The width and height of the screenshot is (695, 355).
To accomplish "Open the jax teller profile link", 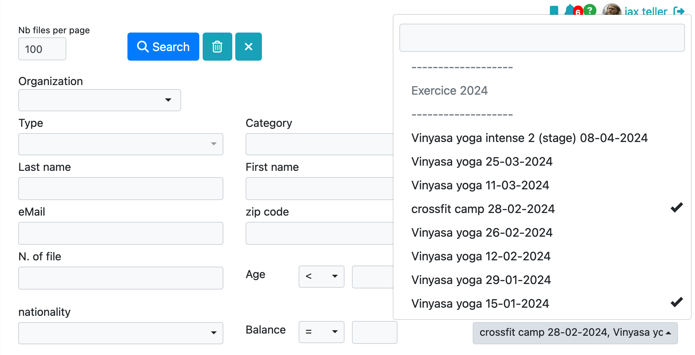I will point(645,11).
